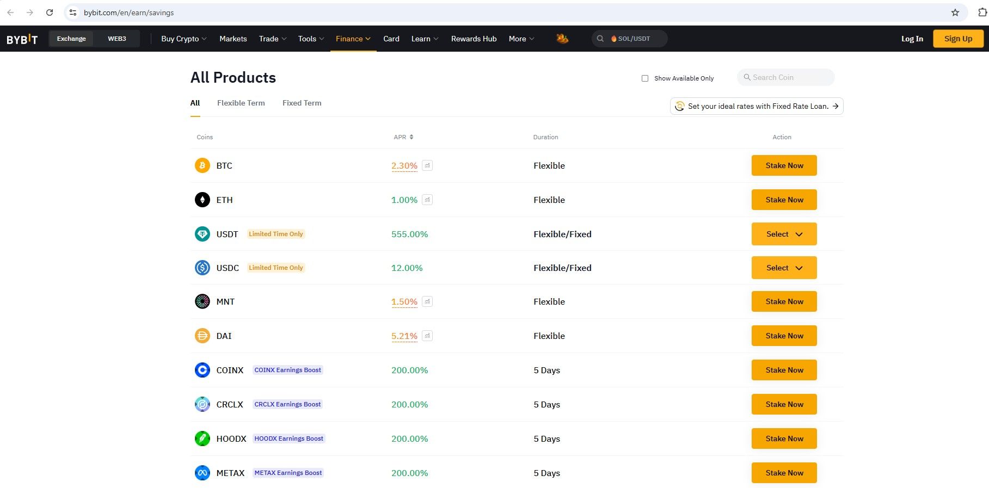Image resolution: width=989 pixels, height=488 pixels.
Task: Expand the More dropdown
Action: (521, 39)
